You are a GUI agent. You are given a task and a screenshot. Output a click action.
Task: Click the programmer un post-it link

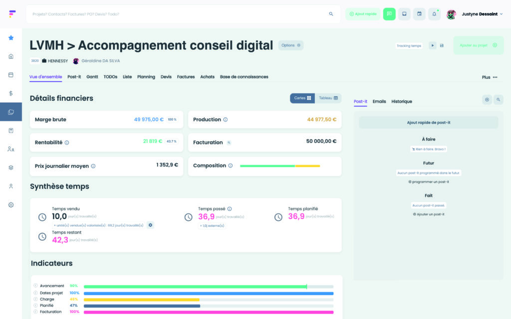[429, 181]
